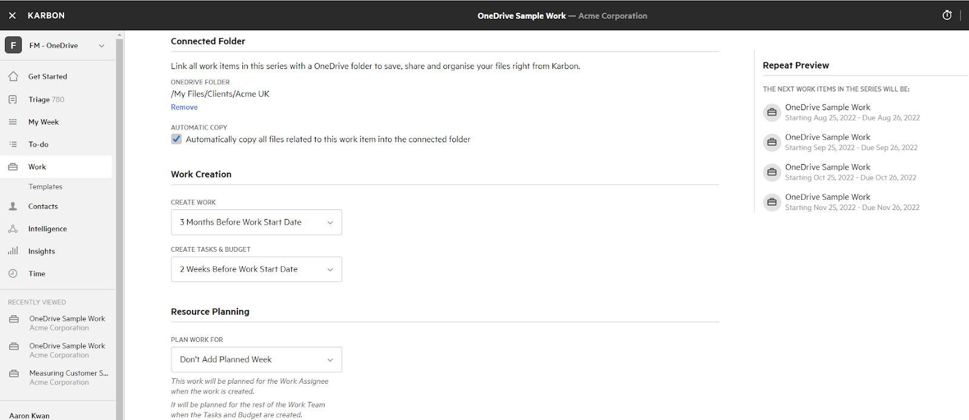Screen dimensions: 969x420
Task: Click the Triage inbox icon
Action: (13, 99)
